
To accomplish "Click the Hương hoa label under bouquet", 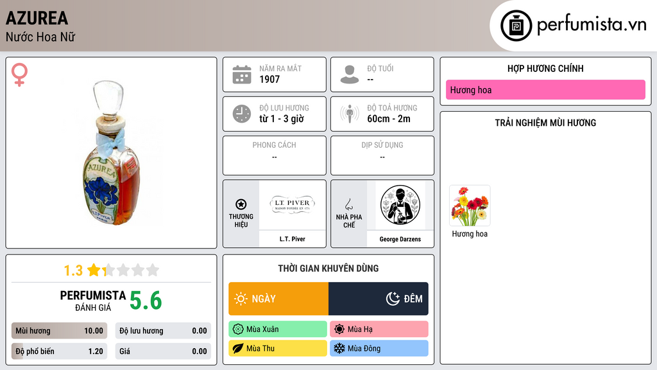I will click(x=470, y=234).
